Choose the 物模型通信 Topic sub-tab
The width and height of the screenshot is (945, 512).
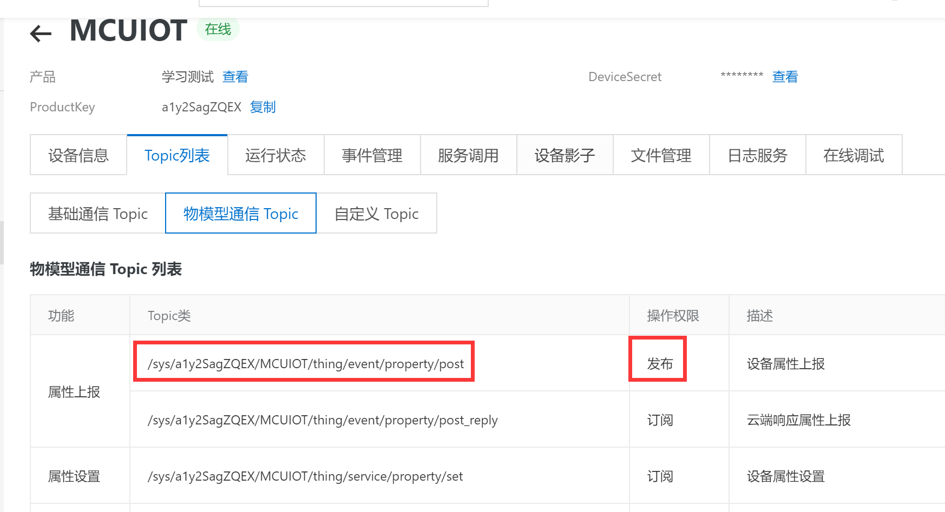click(241, 214)
